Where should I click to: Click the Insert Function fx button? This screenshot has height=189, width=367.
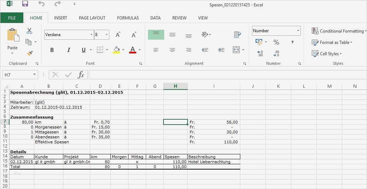(81, 75)
